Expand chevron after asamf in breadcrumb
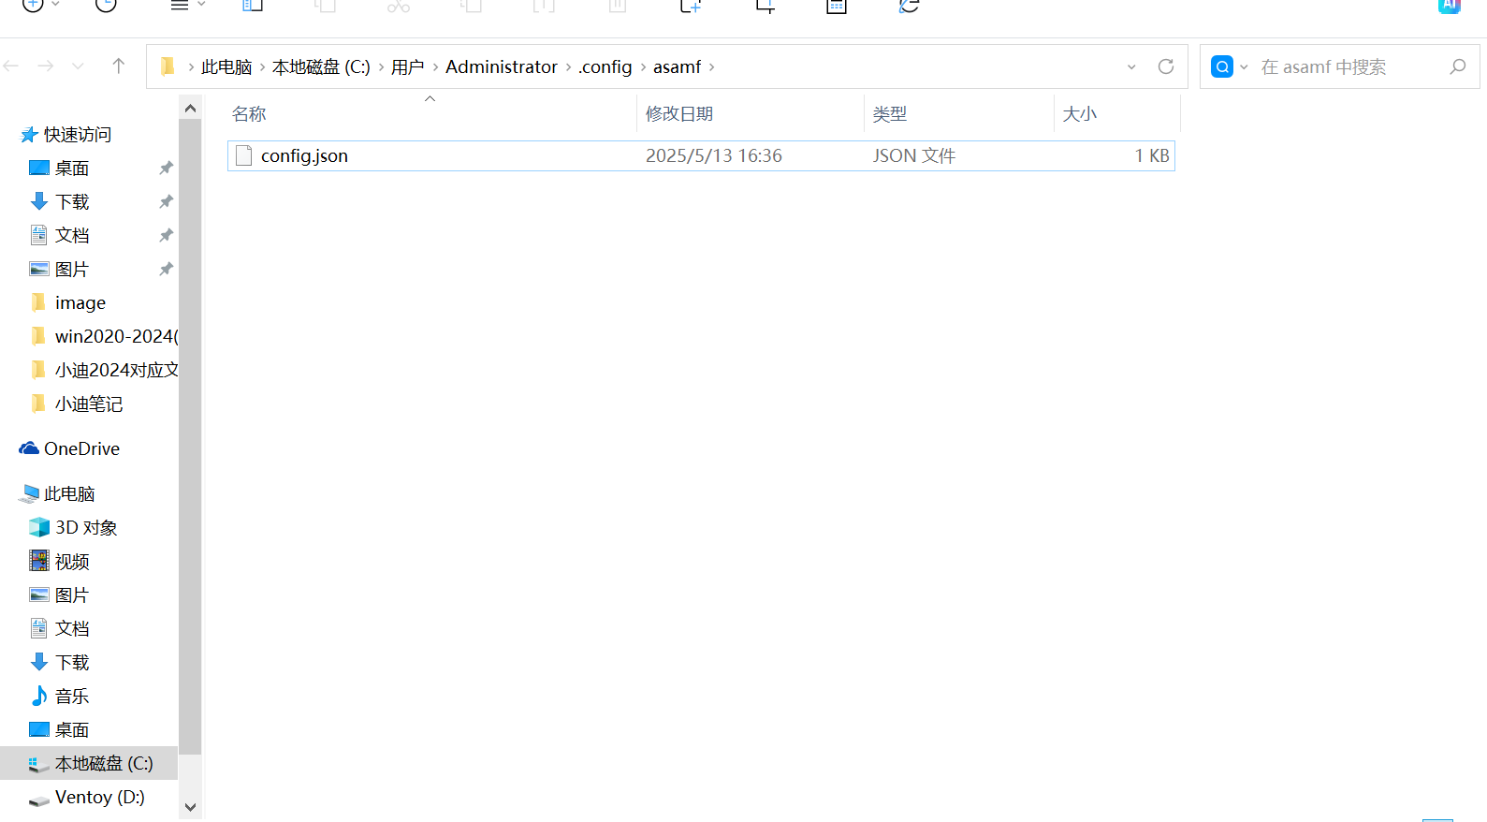The width and height of the screenshot is (1487, 822). click(712, 67)
